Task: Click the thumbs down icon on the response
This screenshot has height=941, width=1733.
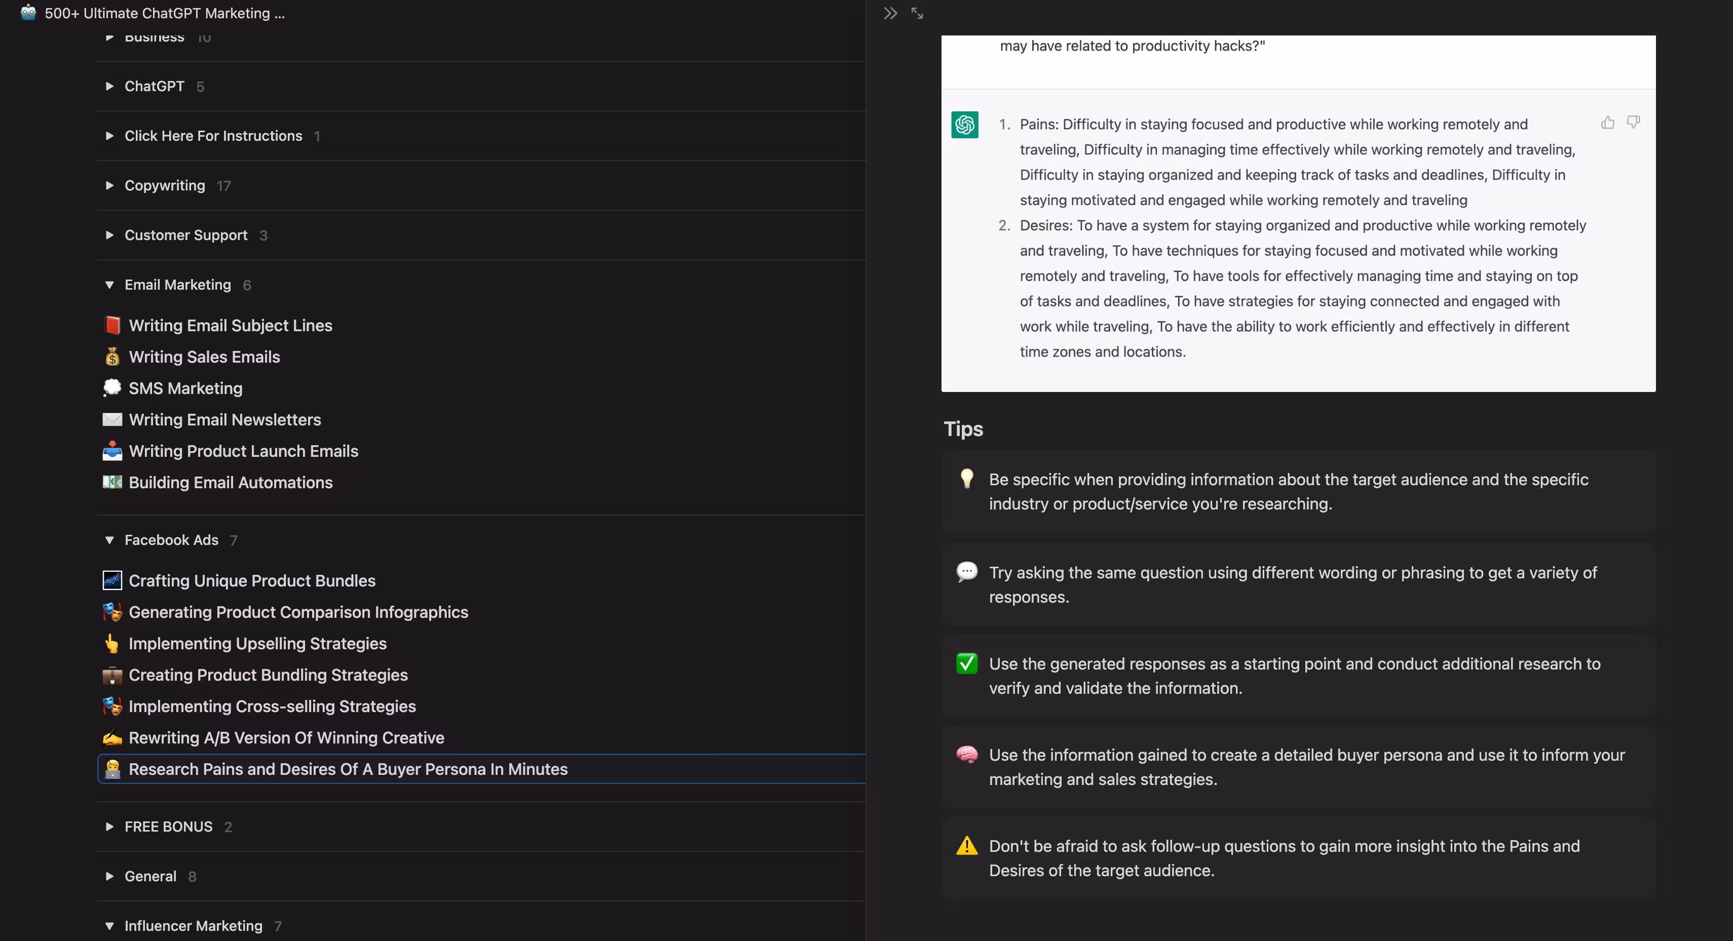Action: coord(1633,123)
